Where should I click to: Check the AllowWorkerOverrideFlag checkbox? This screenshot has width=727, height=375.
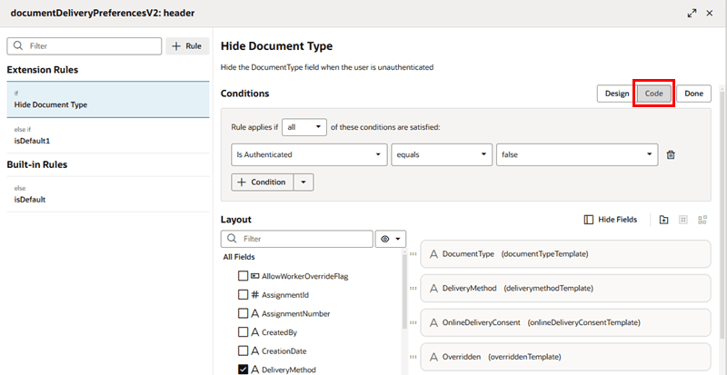tap(243, 276)
